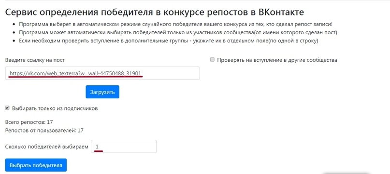Click the post link input field

(102, 73)
